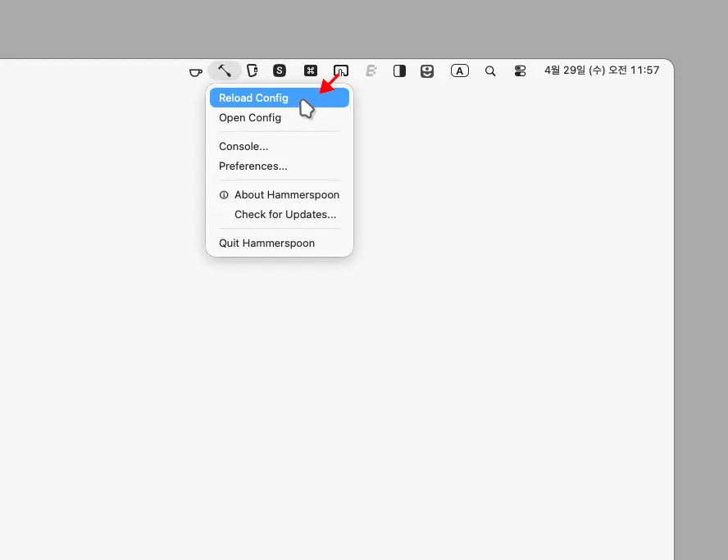Open Console... from the Hammerspoon menu

(x=280, y=146)
